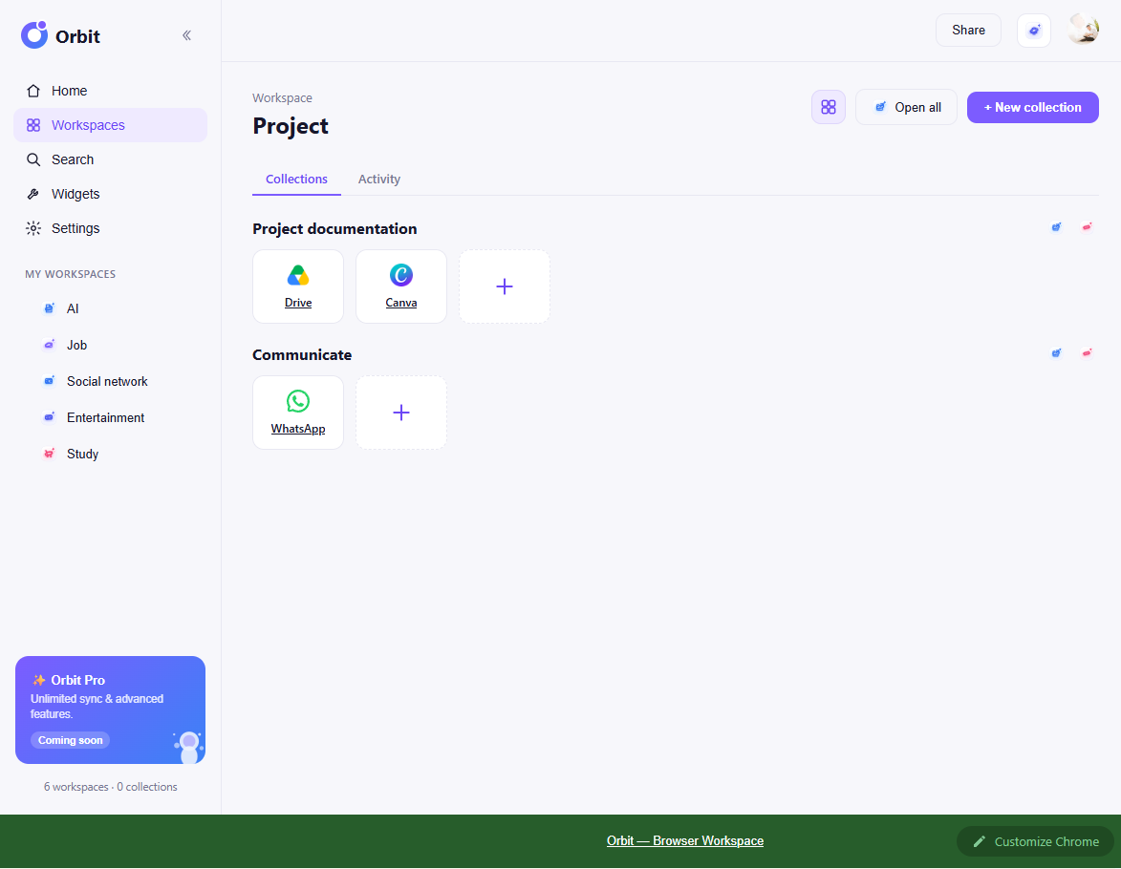This screenshot has width=1121, height=869.
Task: Click the 'Communicate' collection heading
Action: (302, 355)
